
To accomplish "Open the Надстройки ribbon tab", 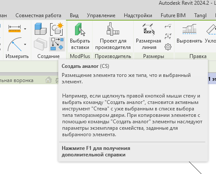I will 138,15.
